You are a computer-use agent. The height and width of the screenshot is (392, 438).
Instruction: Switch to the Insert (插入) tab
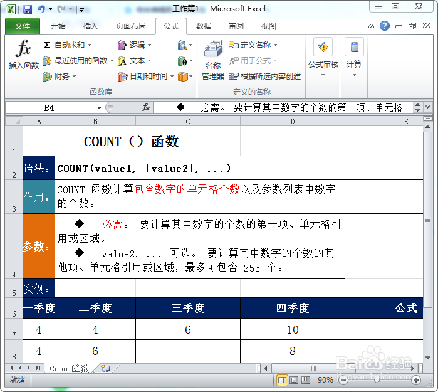coord(90,26)
